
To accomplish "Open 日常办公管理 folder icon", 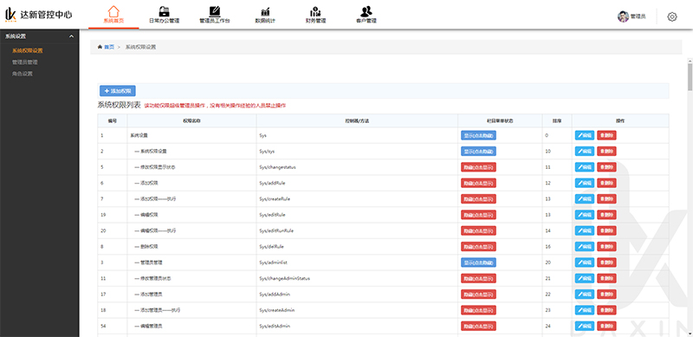I will click(x=164, y=11).
